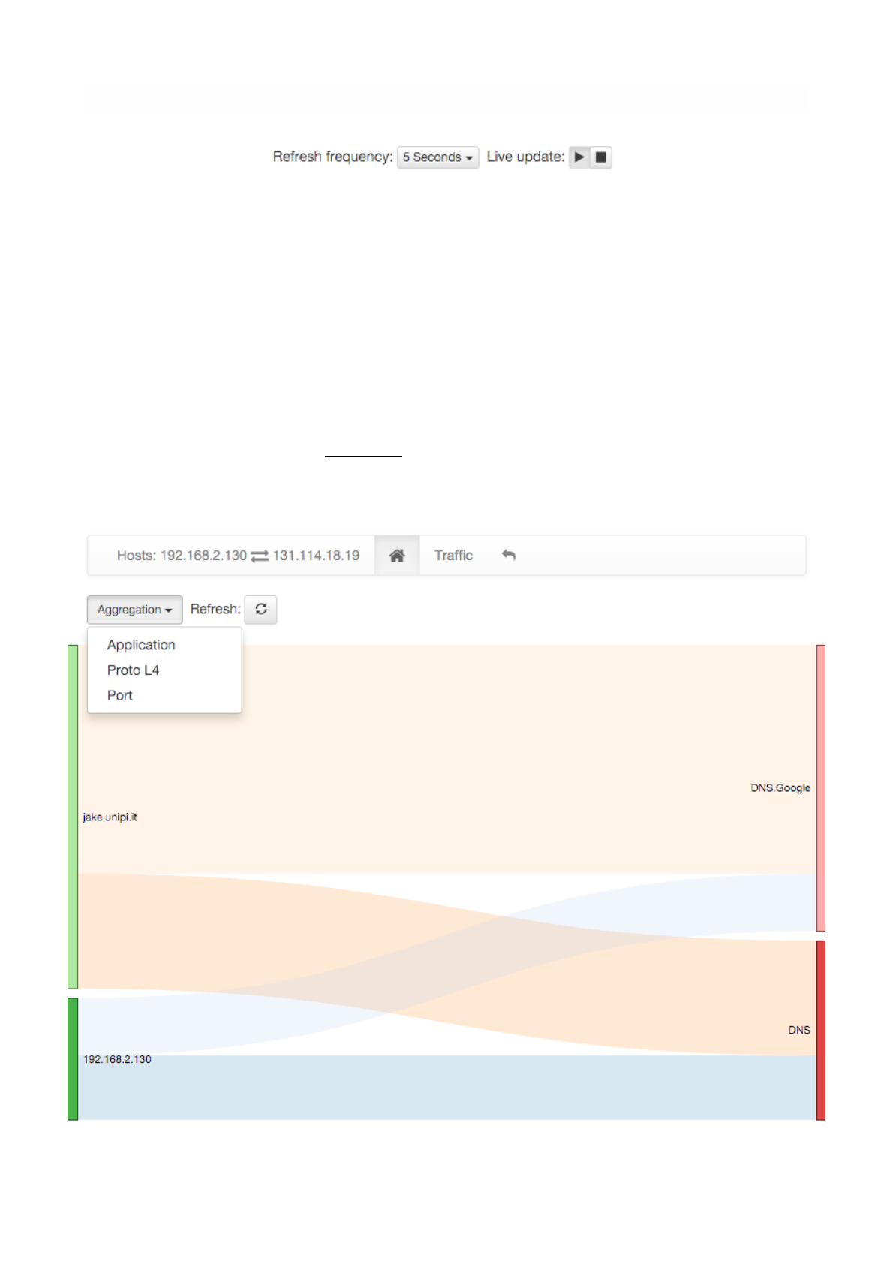
Task: Start live update with play button
Action: pyautogui.click(x=579, y=157)
